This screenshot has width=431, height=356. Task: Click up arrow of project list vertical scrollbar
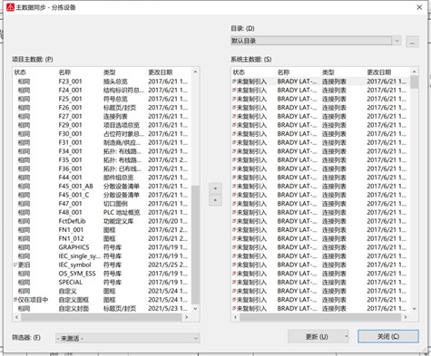point(195,72)
